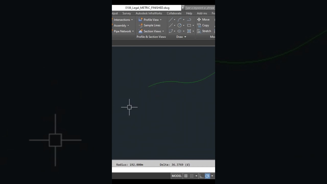Expand the Pipe Network dropdown
Image resolution: width=327 pixels, height=184 pixels.
133,31
